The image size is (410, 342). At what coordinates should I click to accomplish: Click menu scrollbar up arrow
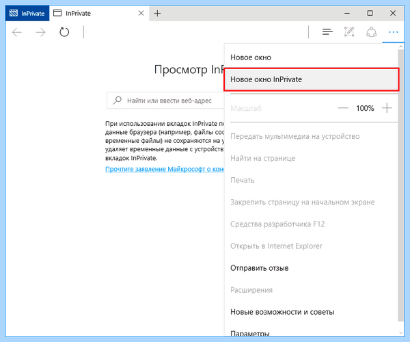click(x=401, y=47)
